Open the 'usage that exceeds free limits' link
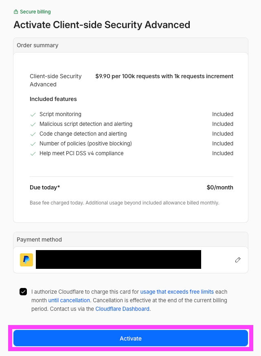The width and height of the screenshot is (261, 356). tap(177, 292)
